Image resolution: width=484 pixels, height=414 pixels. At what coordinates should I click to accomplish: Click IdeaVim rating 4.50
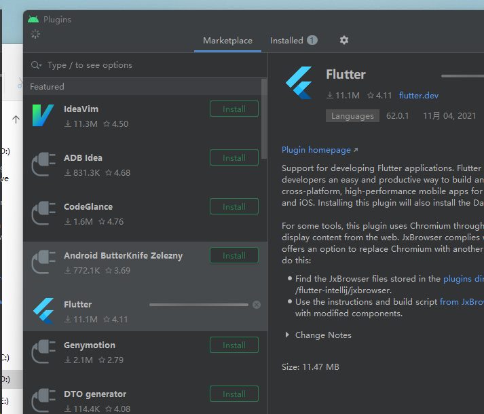coord(116,124)
